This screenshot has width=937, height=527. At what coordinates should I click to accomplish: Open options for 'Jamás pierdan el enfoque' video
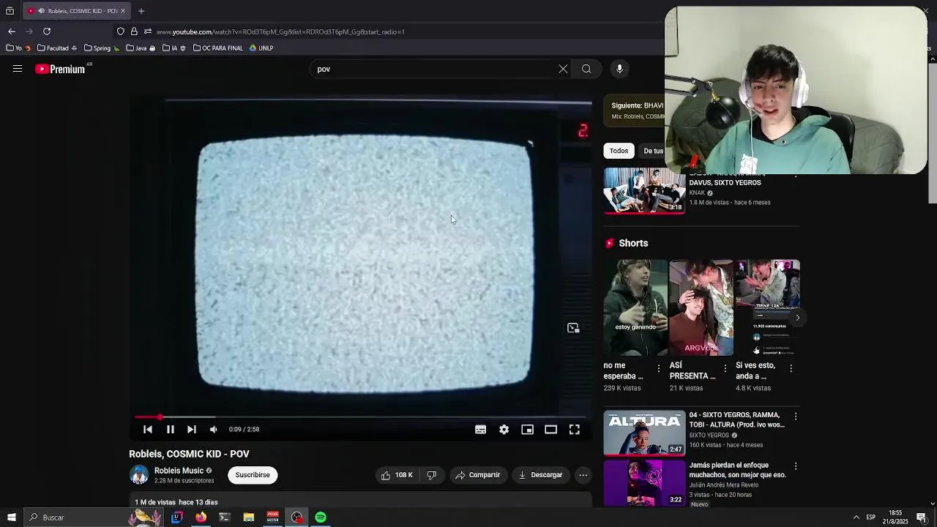(x=796, y=466)
